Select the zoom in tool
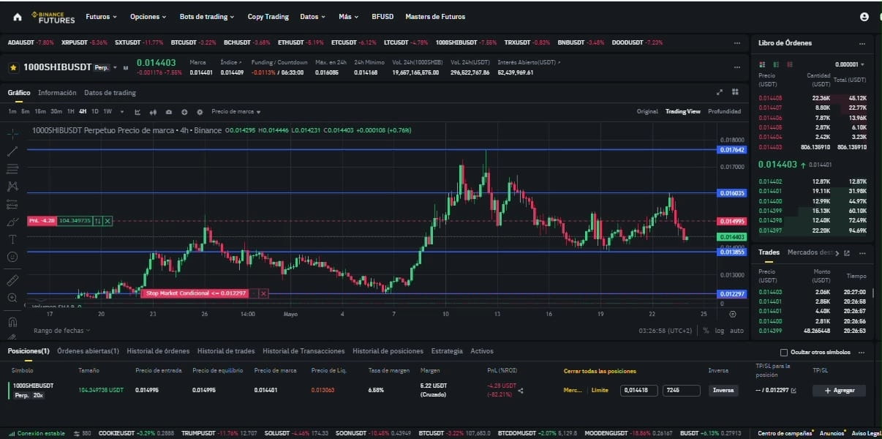Image resolution: width=882 pixels, height=439 pixels. [x=12, y=298]
